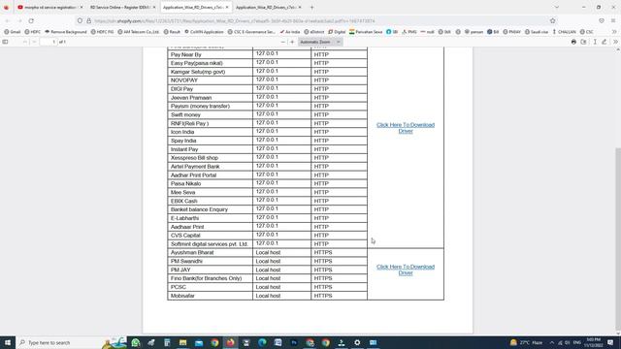Save the PDF file

click(x=583, y=42)
